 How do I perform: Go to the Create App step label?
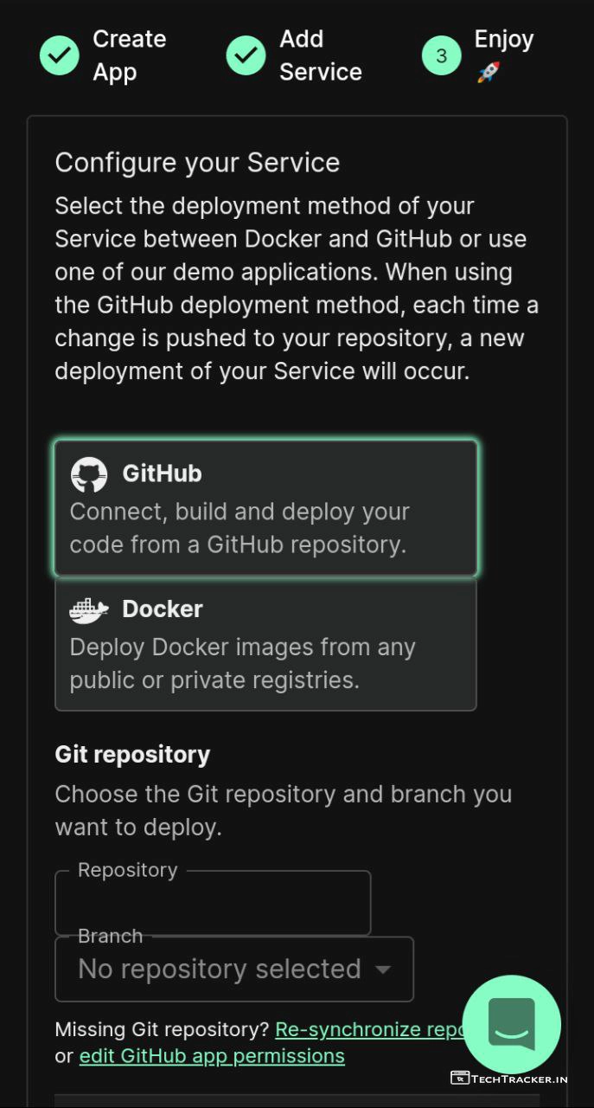[x=129, y=55]
